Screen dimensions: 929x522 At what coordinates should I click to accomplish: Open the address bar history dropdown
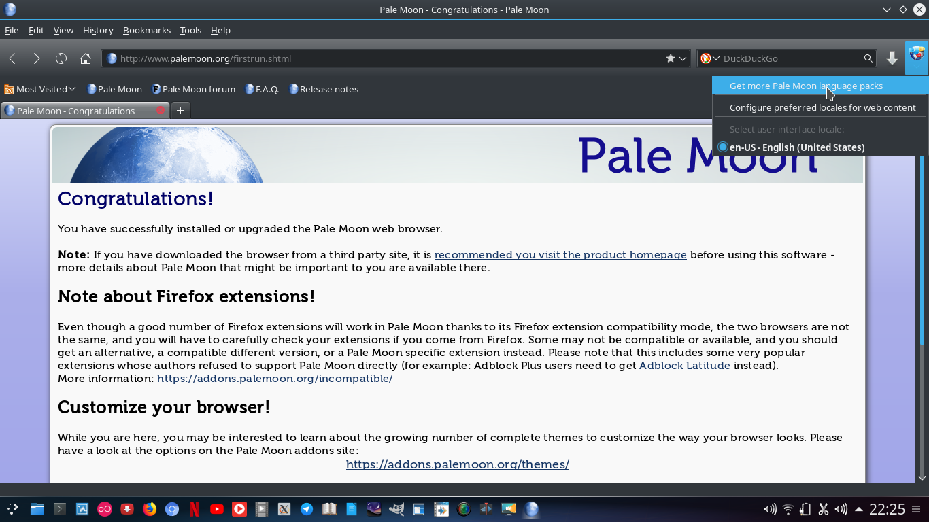(684, 58)
